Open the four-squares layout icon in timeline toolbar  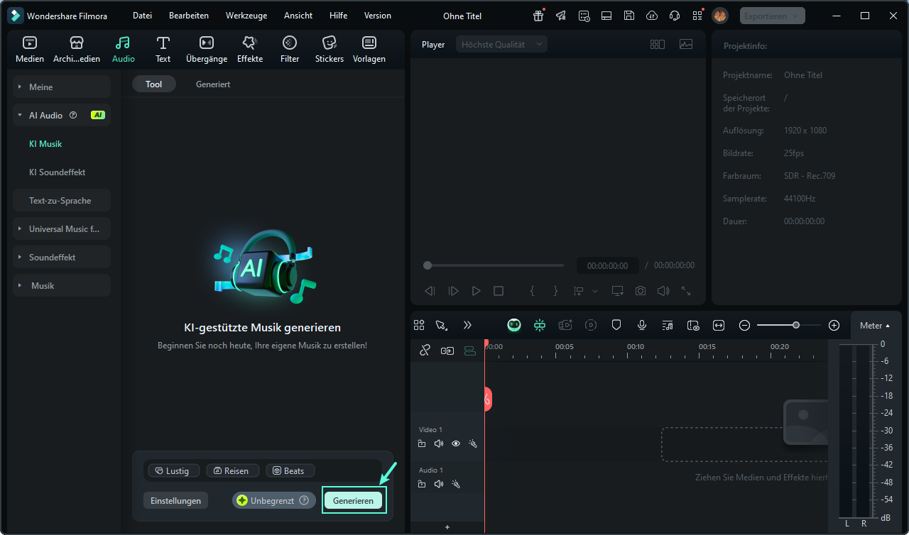pos(419,325)
